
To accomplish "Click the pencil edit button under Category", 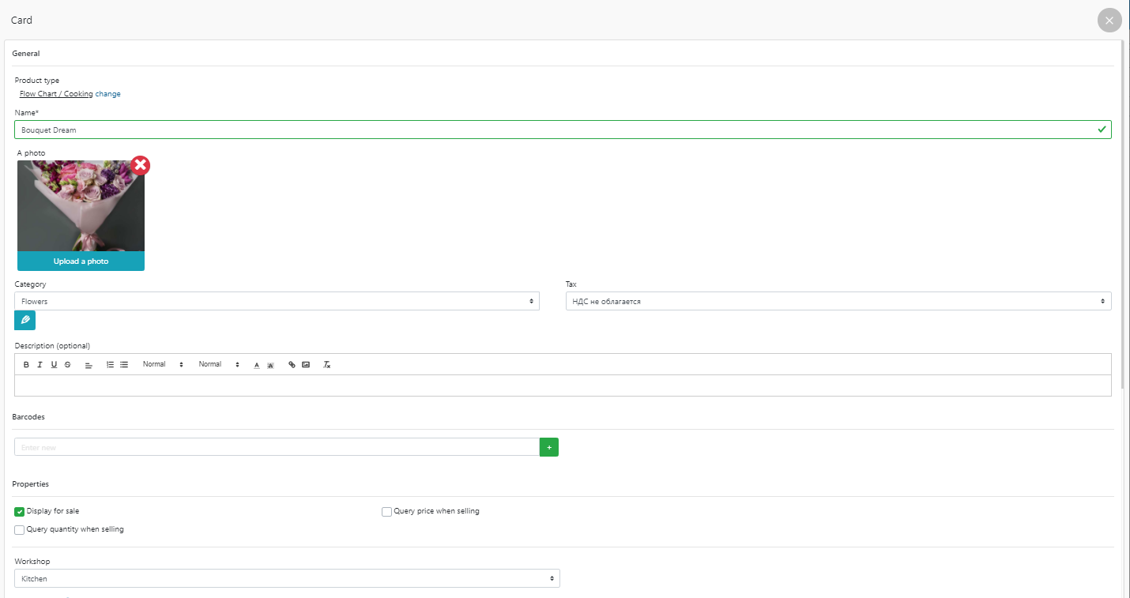I will point(25,320).
